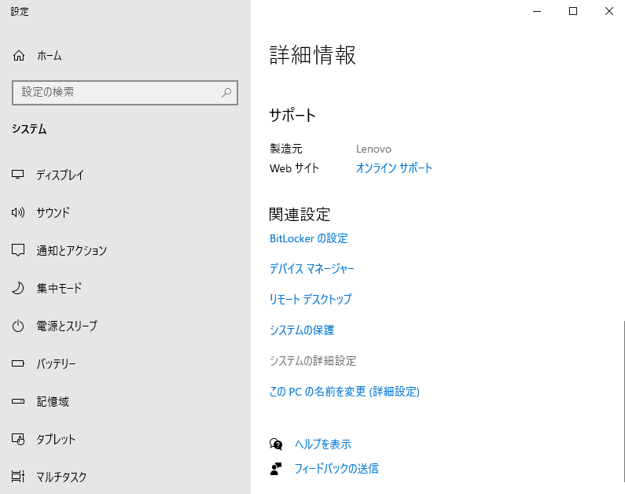This screenshot has width=625, height=494.
Task: Click the Storage drive icon
Action: 18,401
